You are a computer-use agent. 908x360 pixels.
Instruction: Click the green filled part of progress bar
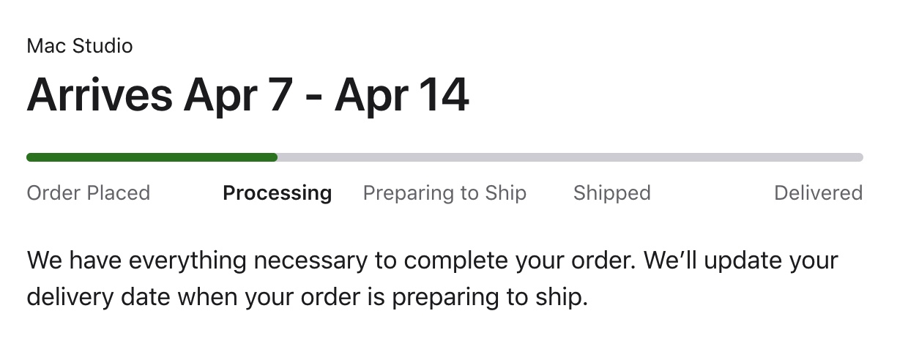[152, 157]
